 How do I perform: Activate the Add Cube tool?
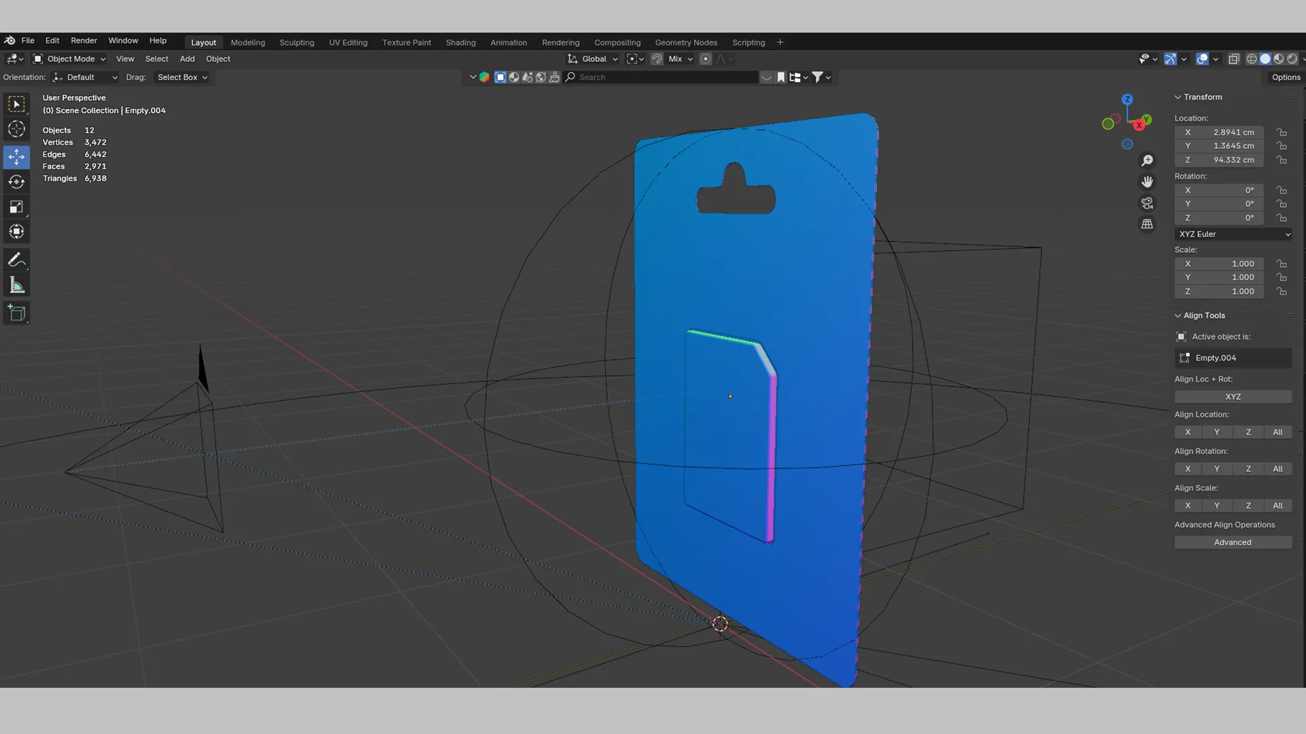(x=16, y=313)
